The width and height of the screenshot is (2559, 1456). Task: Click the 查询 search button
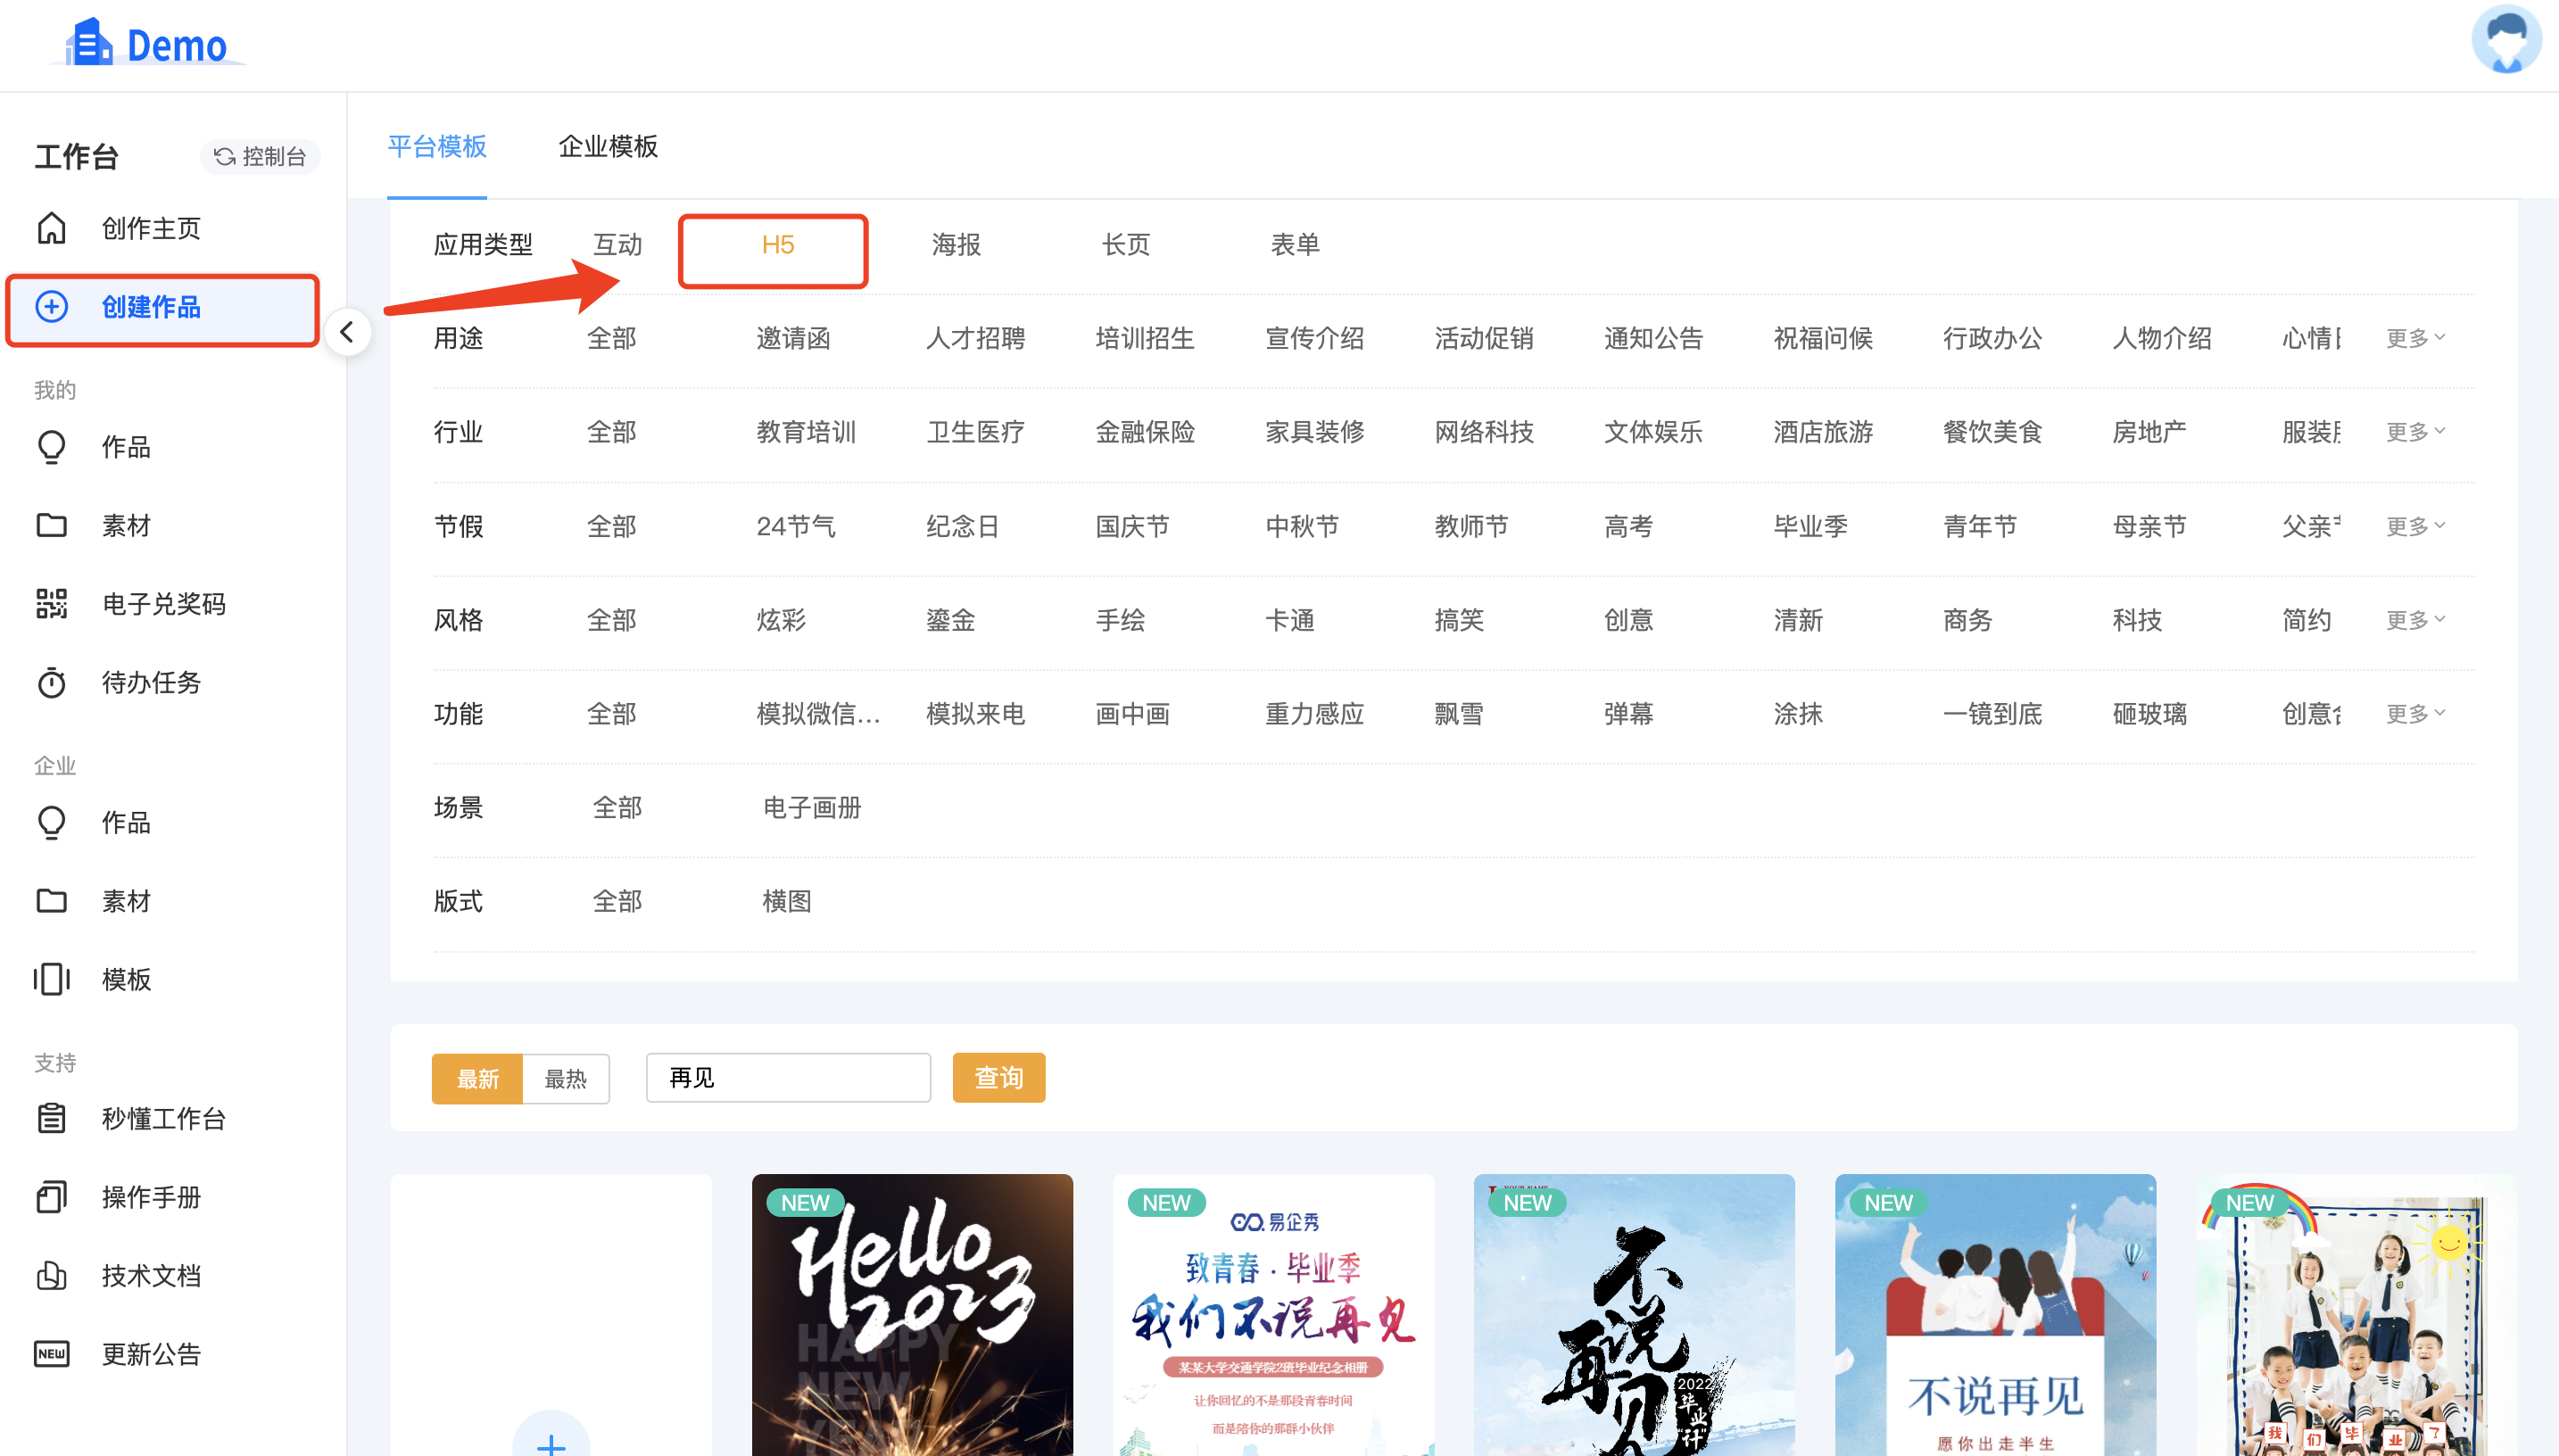(999, 1078)
